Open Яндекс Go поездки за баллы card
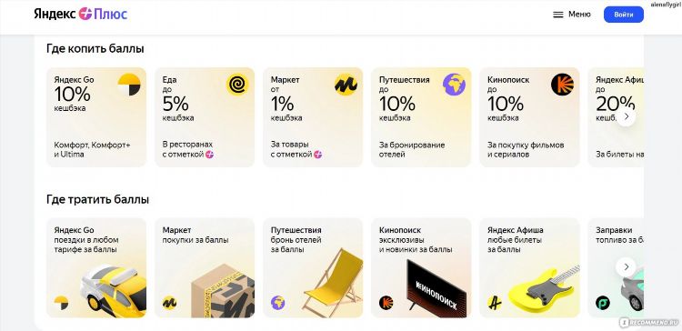Screen dimensions: 682x331 (x=96, y=268)
